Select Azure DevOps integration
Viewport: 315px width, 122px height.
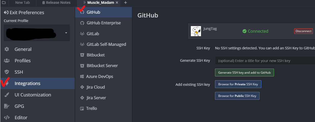pos(104,76)
